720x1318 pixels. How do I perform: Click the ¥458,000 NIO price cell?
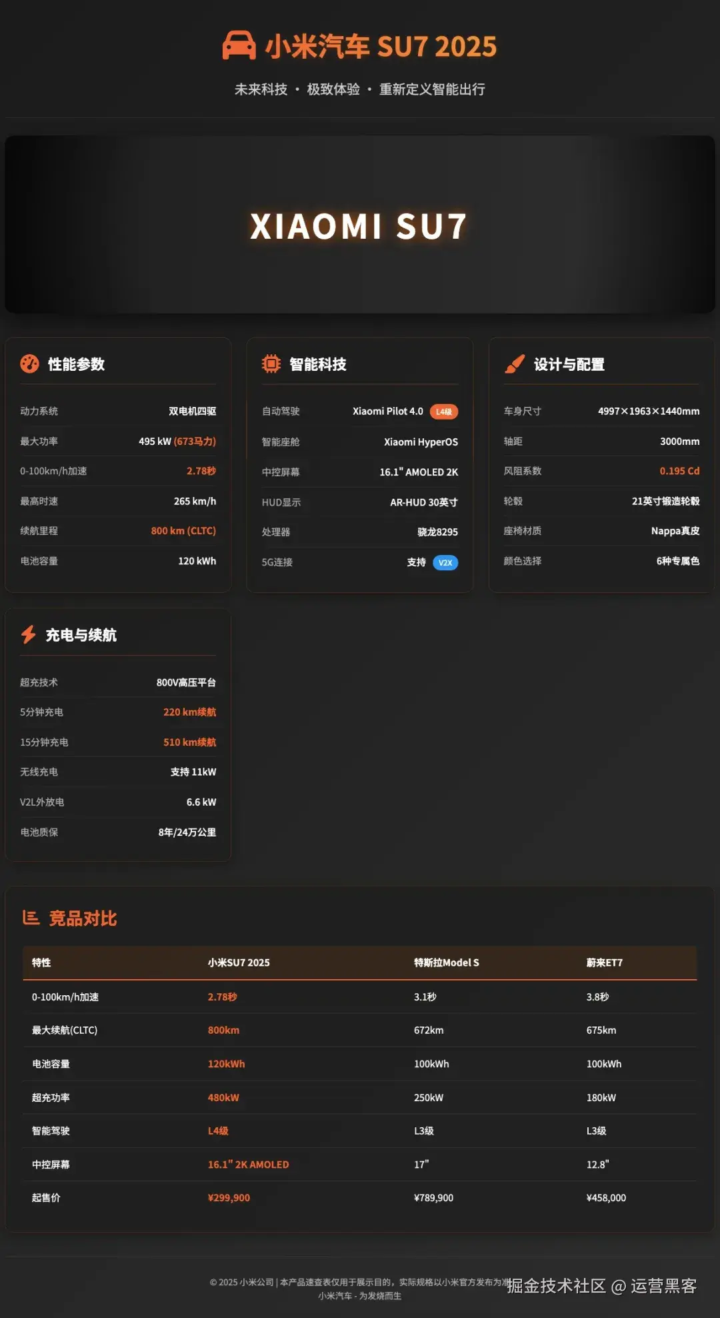pyautogui.click(x=606, y=1198)
